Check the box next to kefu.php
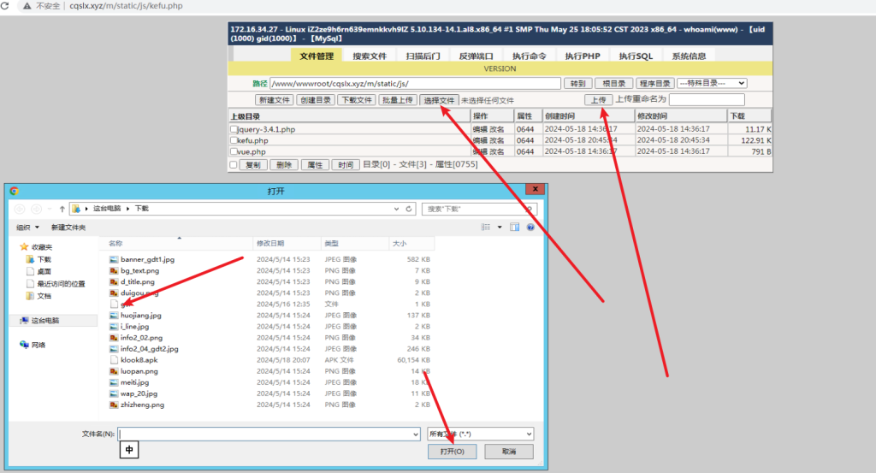The height and width of the screenshot is (473, 876). [x=234, y=140]
